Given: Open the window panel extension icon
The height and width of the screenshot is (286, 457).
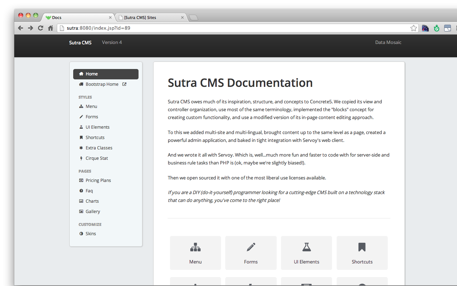Looking at the screenshot, I should click(x=447, y=28).
